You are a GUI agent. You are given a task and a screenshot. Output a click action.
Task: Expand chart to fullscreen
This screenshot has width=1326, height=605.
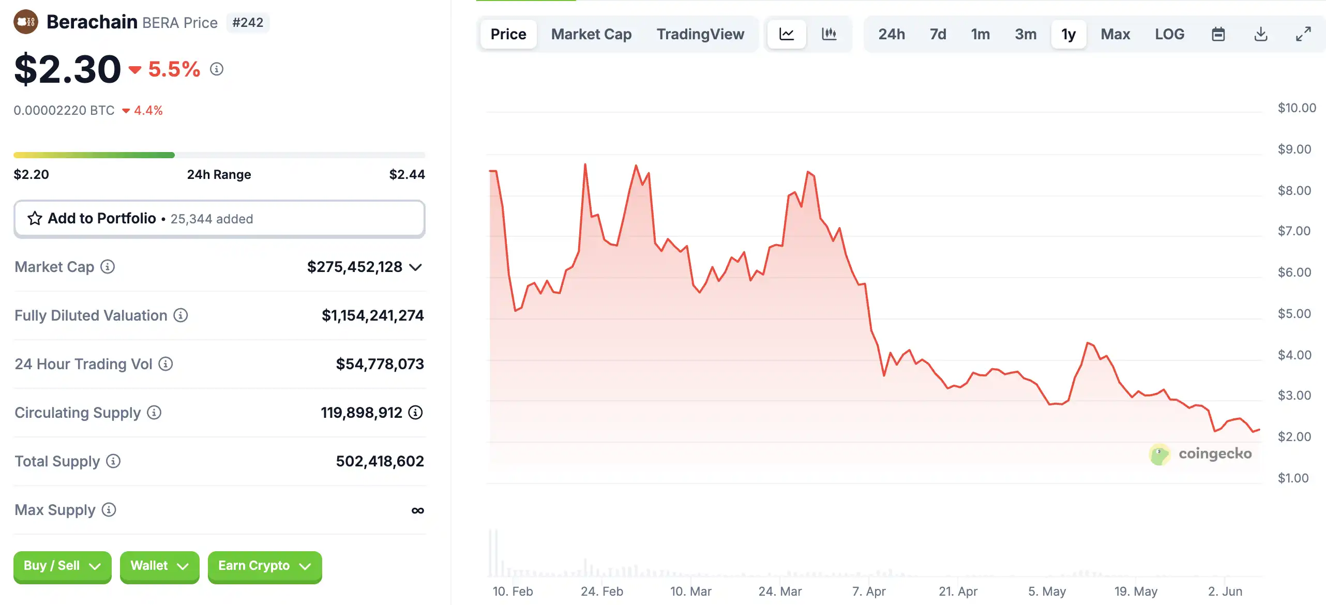point(1303,34)
